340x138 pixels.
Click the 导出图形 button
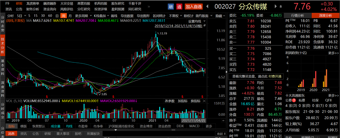143,16
